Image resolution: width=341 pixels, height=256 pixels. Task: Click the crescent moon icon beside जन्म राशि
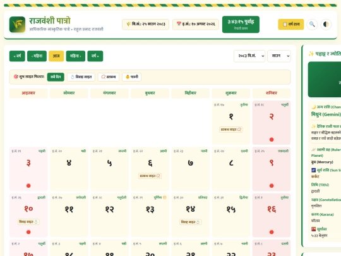313,107
